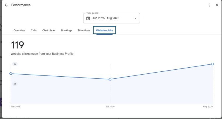This screenshot has height=119, width=222.
Task: Open the Bookings tab
Action: tap(67, 30)
